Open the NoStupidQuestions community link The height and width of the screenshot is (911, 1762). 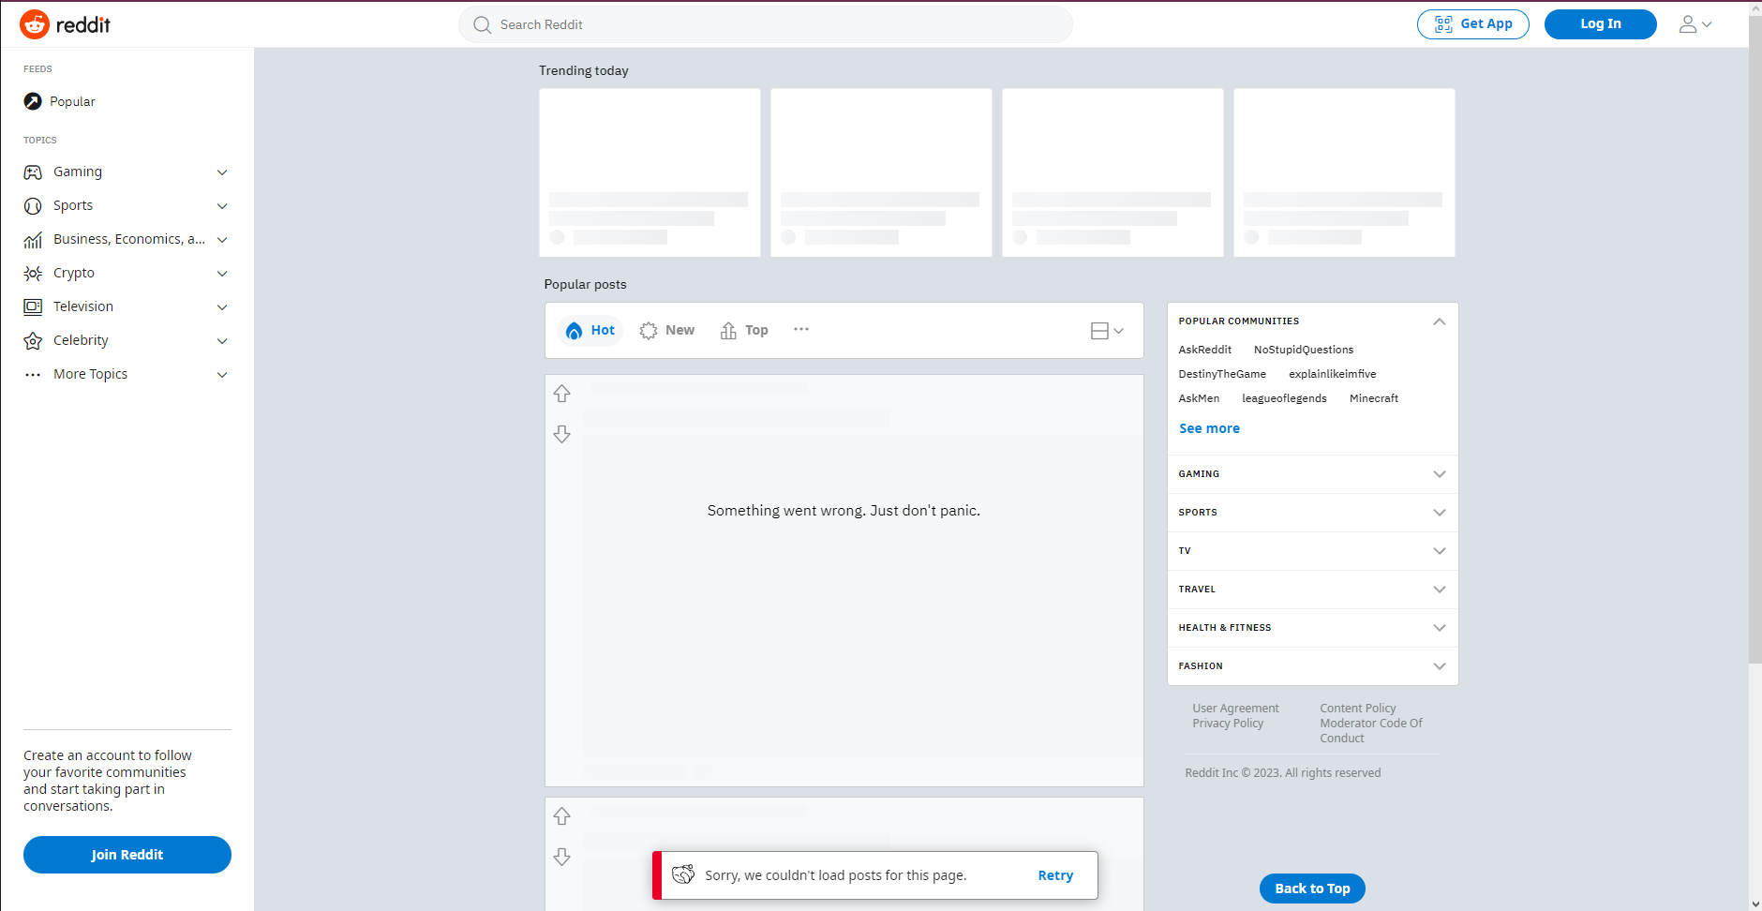[1304, 350]
